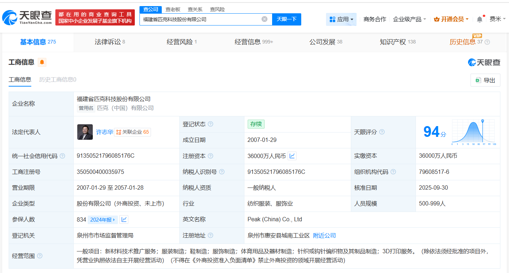The width and height of the screenshot is (509, 273).
Task: Open notifications via the bell icon
Action: pyautogui.click(x=480, y=19)
